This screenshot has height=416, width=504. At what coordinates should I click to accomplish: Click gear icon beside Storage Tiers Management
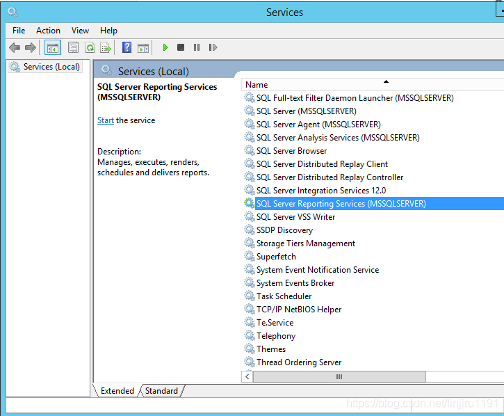click(249, 243)
